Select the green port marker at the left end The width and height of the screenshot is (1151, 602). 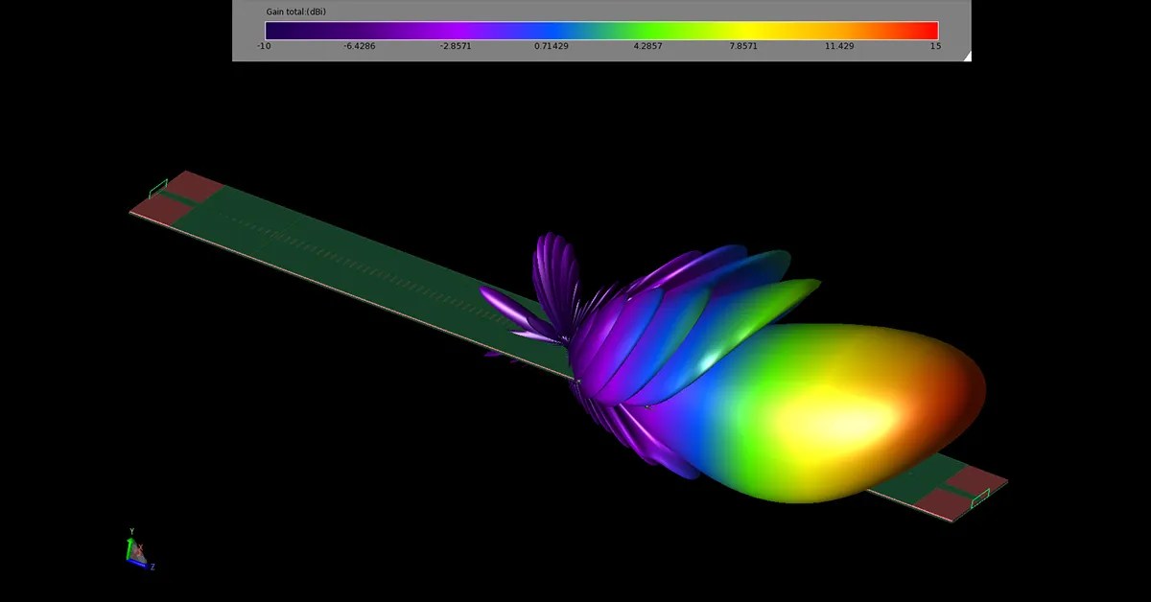coord(157,188)
